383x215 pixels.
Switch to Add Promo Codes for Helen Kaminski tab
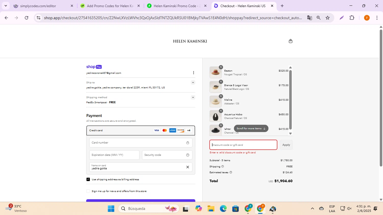pyautogui.click(x=110, y=6)
